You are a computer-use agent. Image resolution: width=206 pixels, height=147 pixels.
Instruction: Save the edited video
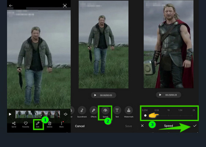128,126
